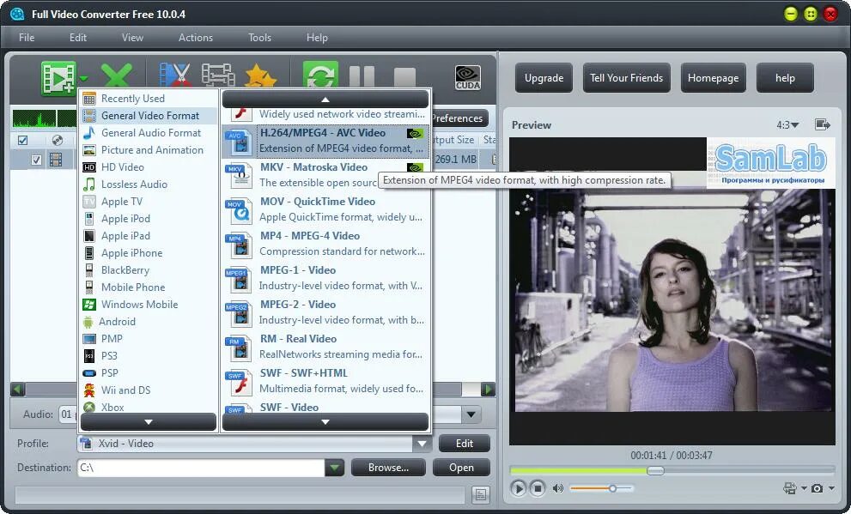Image resolution: width=851 pixels, height=514 pixels.
Task: Click the preview detach window icon
Action: coord(823,124)
